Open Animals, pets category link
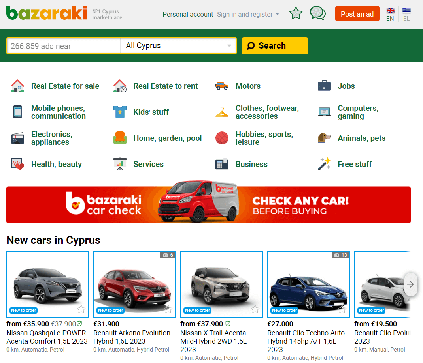 tap(361, 138)
